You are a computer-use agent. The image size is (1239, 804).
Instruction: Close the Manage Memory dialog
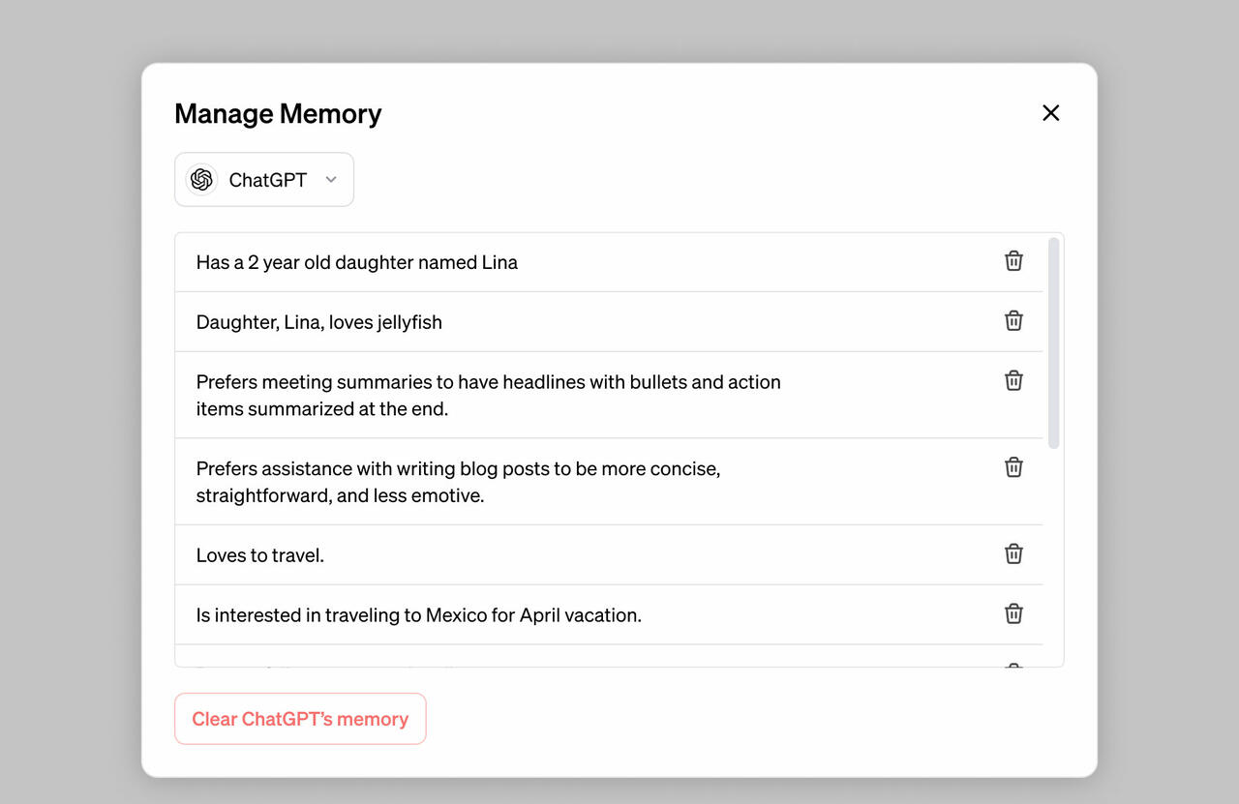[x=1051, y=113]
